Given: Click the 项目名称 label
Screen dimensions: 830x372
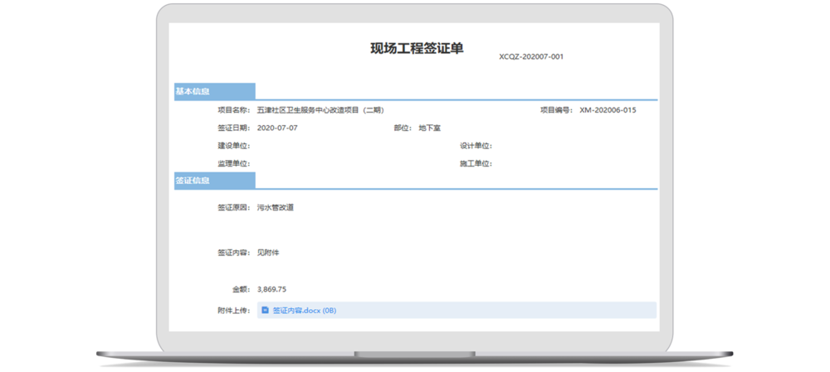Looking at the screenshot, I should [x=233, y=109].
